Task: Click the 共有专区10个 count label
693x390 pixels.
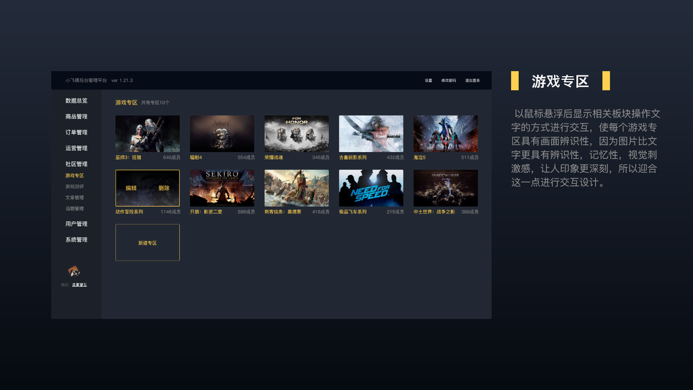Action: [155, 103]
